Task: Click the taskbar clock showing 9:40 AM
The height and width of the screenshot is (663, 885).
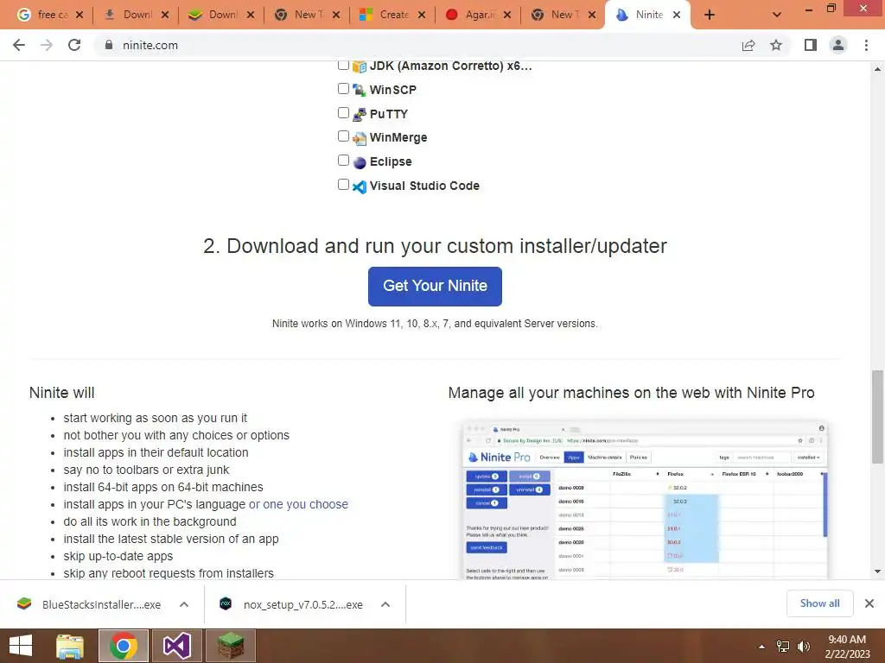Action: (847, 647)
